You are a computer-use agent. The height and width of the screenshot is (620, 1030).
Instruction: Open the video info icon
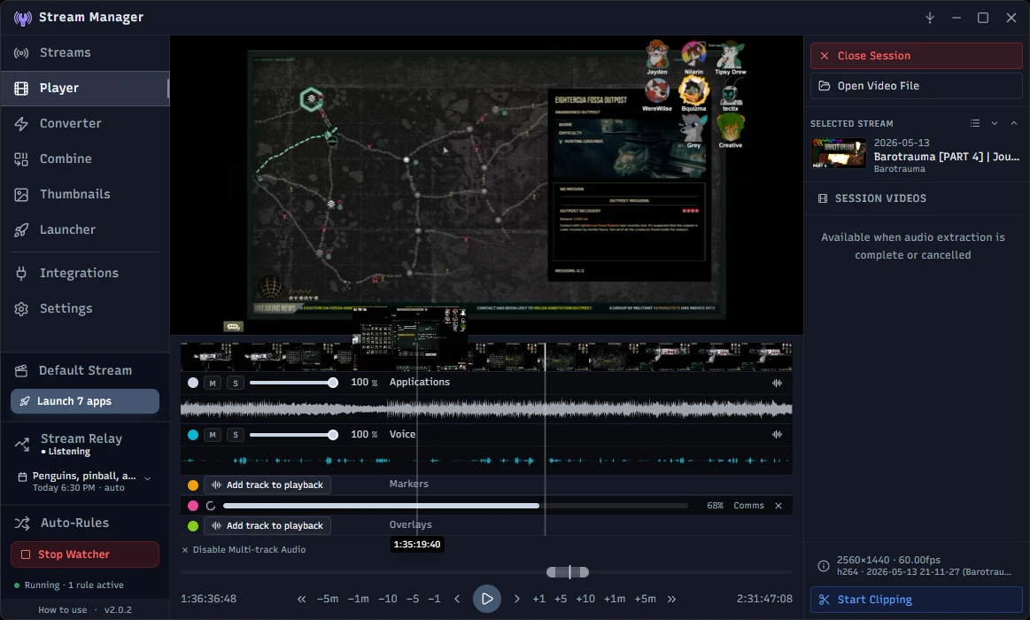click(823, 566)
